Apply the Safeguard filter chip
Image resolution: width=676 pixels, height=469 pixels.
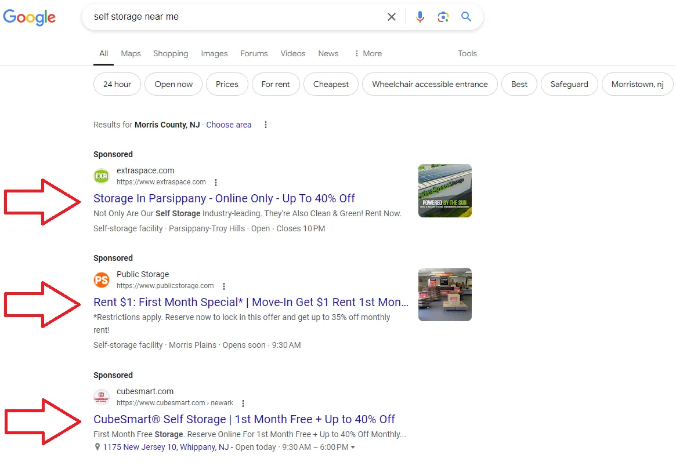[x=569, y=85]
